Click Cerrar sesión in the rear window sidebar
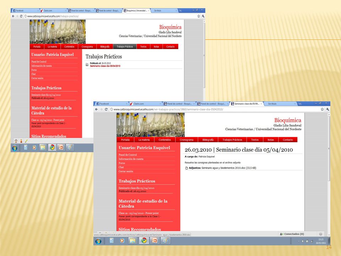This screenshot has height=256, width=341. click(37, 78)
